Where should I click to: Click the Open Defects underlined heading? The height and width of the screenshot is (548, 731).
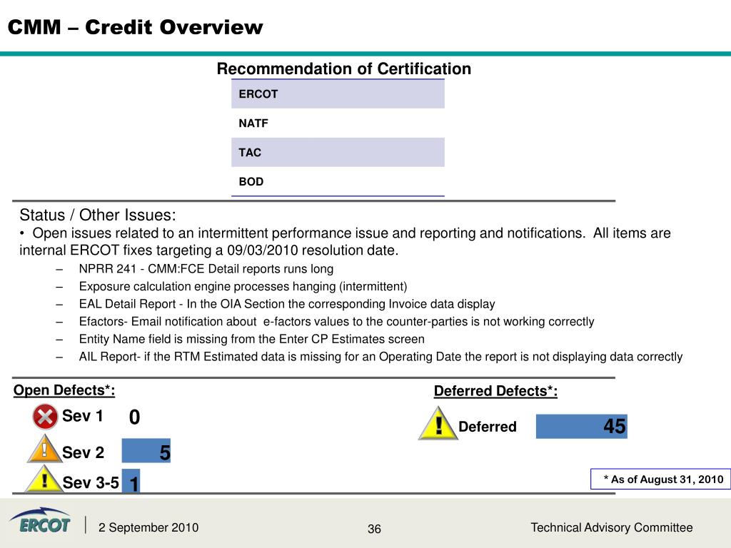point(64,390)
